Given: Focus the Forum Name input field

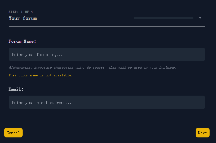Looking at the screenshot, I should click(x=107, y=54).
